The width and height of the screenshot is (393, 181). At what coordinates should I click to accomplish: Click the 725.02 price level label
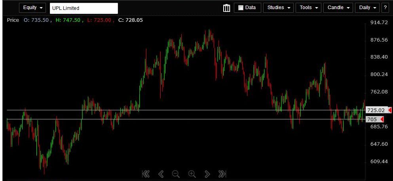[376, 110]
